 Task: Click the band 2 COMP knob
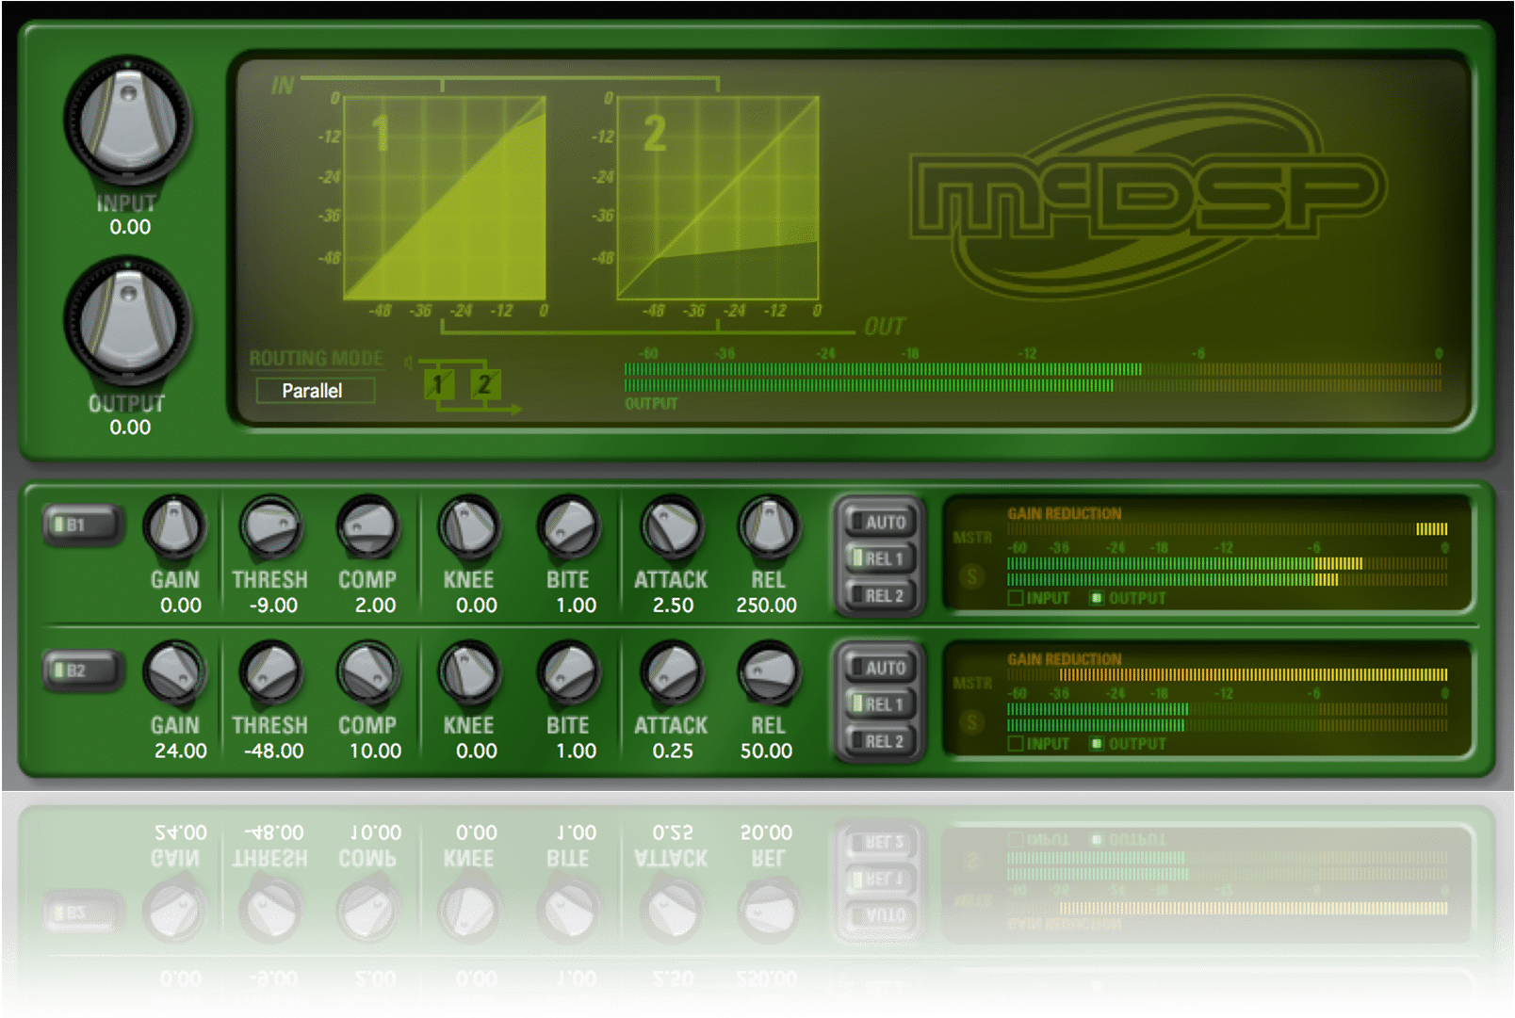point(368,673)
